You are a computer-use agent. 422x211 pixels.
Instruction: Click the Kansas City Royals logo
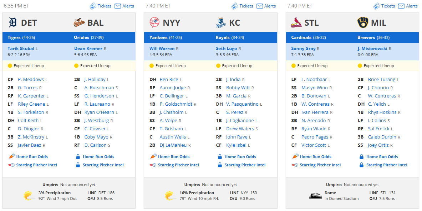221,22
